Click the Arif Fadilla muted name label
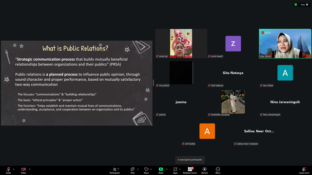Viewport: 312px width, 175px height. click(x=189, y=144)
